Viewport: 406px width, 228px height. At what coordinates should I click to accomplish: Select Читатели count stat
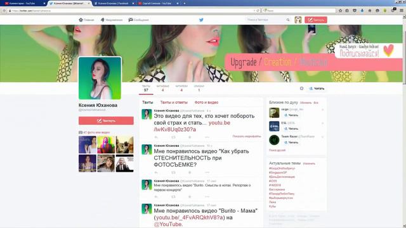point(181,89)
